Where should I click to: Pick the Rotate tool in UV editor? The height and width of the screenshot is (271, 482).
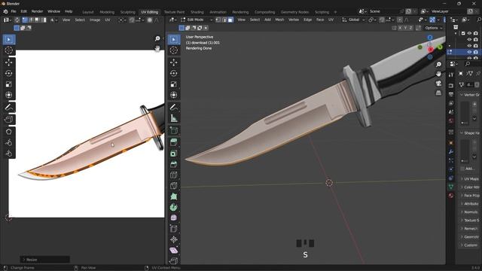point(8,73)
